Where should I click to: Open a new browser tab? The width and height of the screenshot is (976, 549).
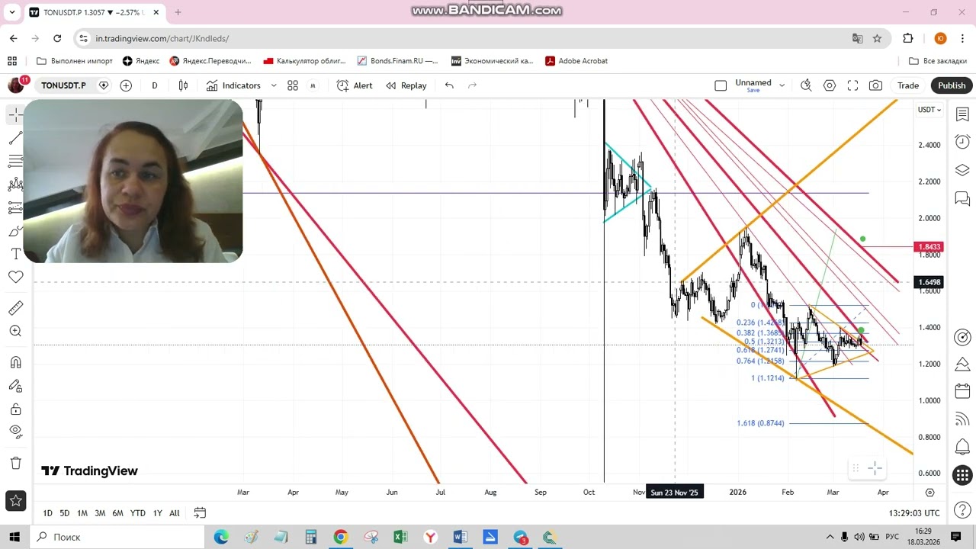178,12
